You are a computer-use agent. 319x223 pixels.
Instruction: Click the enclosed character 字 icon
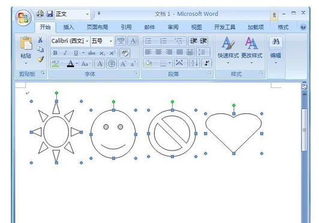(x=112, y=64)
